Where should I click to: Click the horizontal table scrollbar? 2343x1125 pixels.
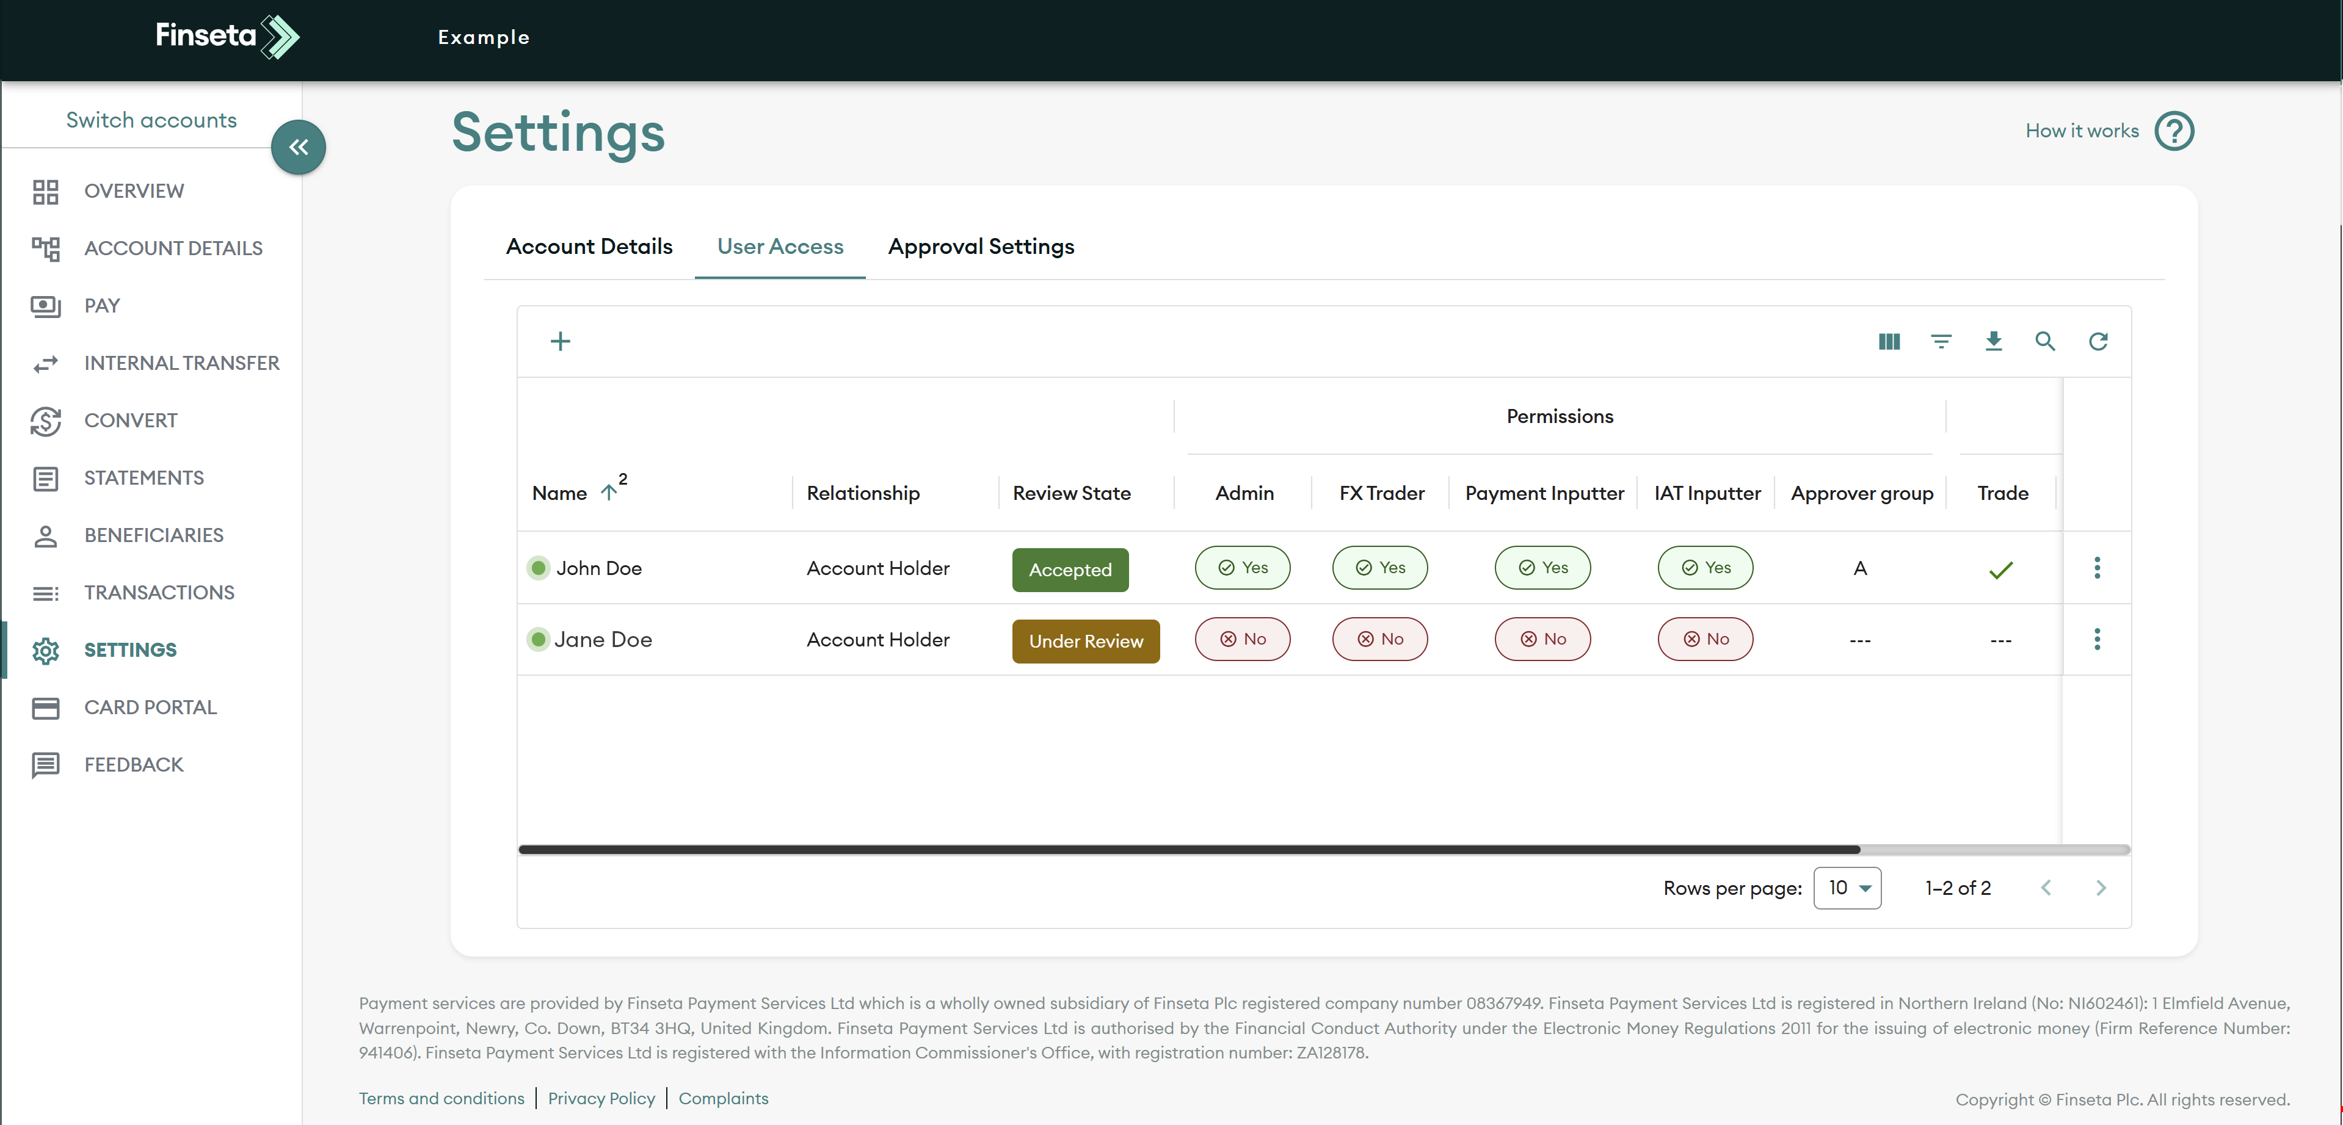tap(1188, 850)
